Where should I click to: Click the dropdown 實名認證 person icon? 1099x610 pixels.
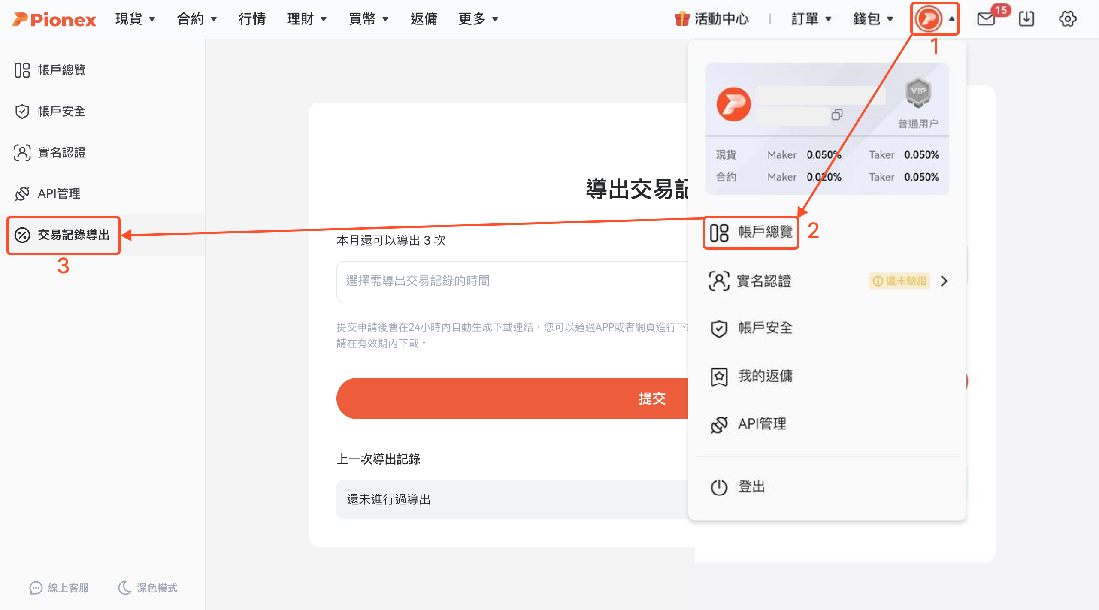[x=719, y=281]
